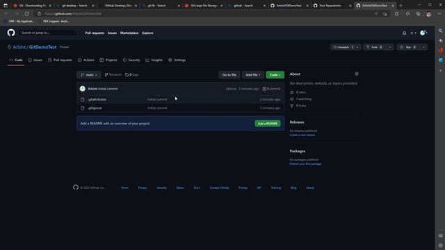Screen dimensions: 445x250
Task: Open Issues in top navigation
Action: [112, 33]
